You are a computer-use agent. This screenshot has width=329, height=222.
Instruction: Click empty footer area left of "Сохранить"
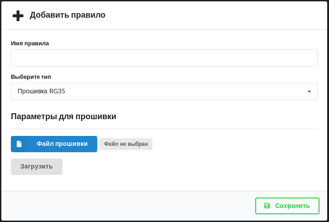tap(127, 206)
